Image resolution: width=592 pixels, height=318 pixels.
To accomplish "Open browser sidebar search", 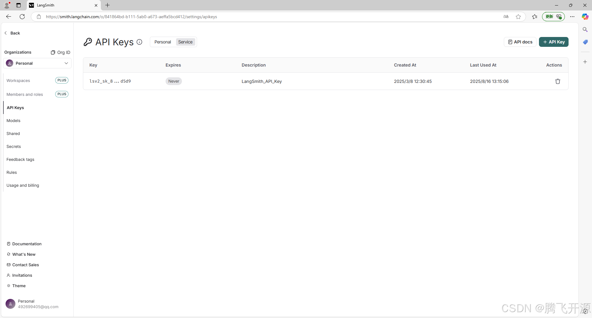I will click(x=585, y=30).
